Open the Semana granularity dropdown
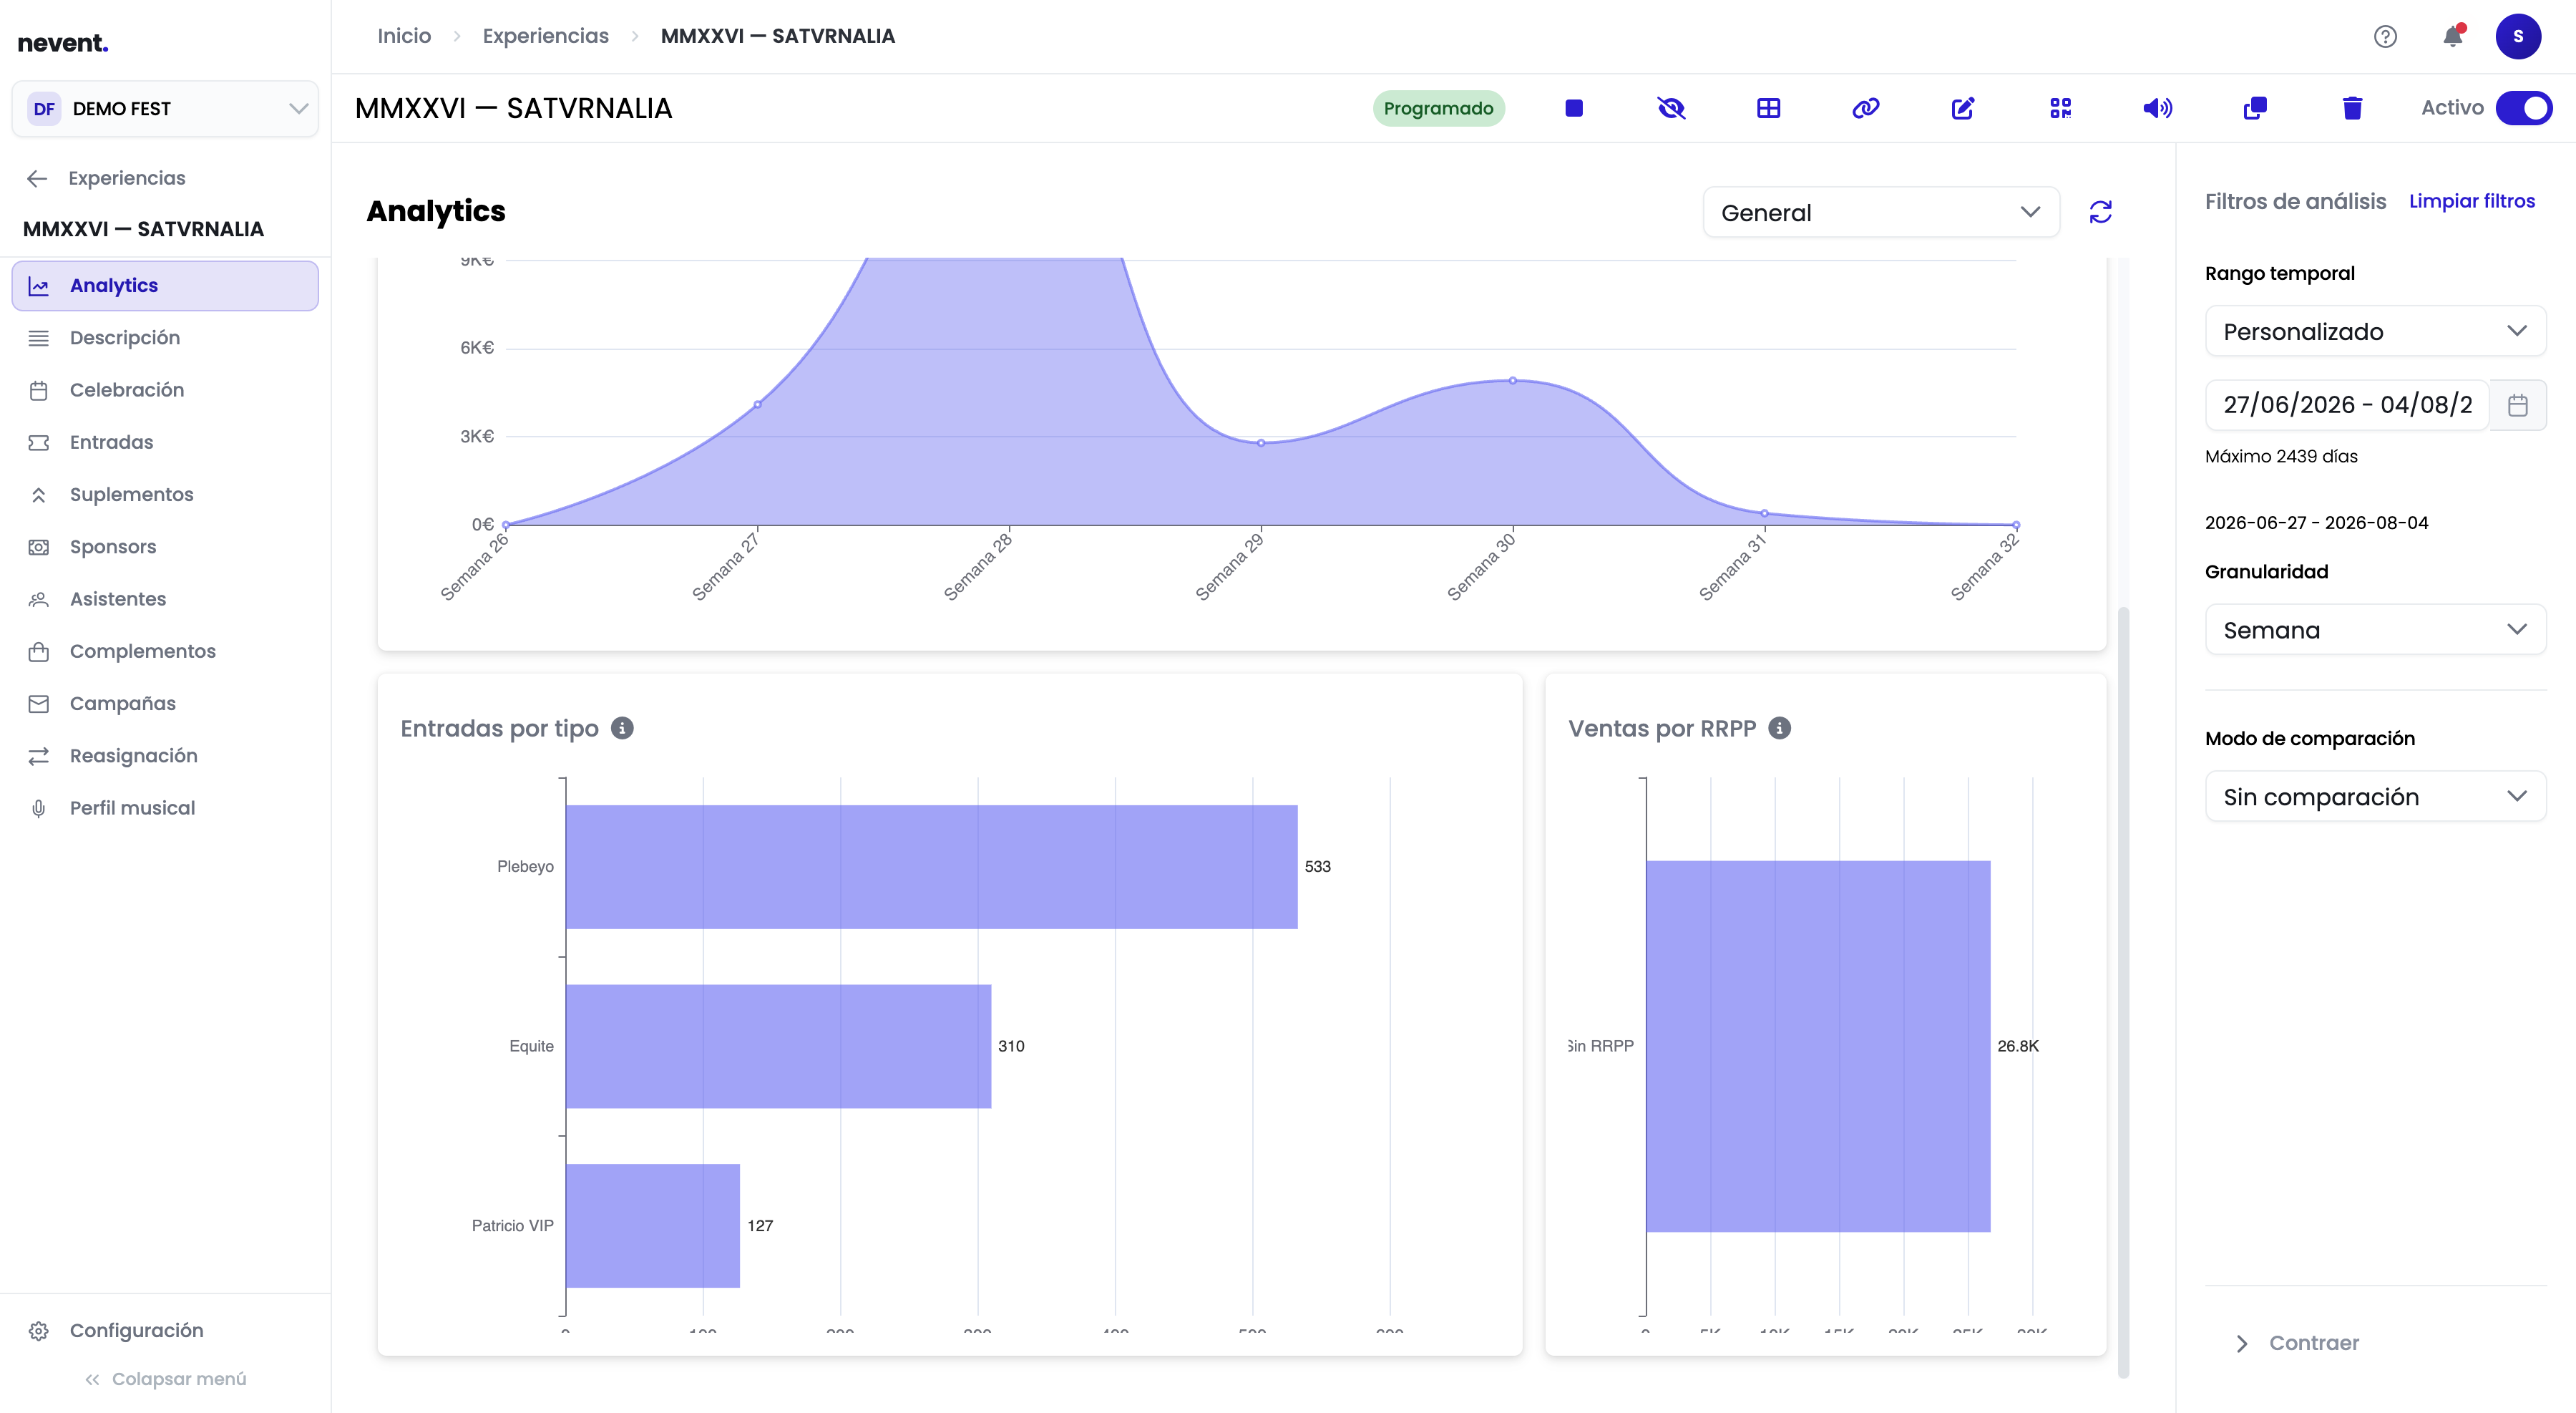Screen dimensions: 2576x1413 [x=2375, y=630]
